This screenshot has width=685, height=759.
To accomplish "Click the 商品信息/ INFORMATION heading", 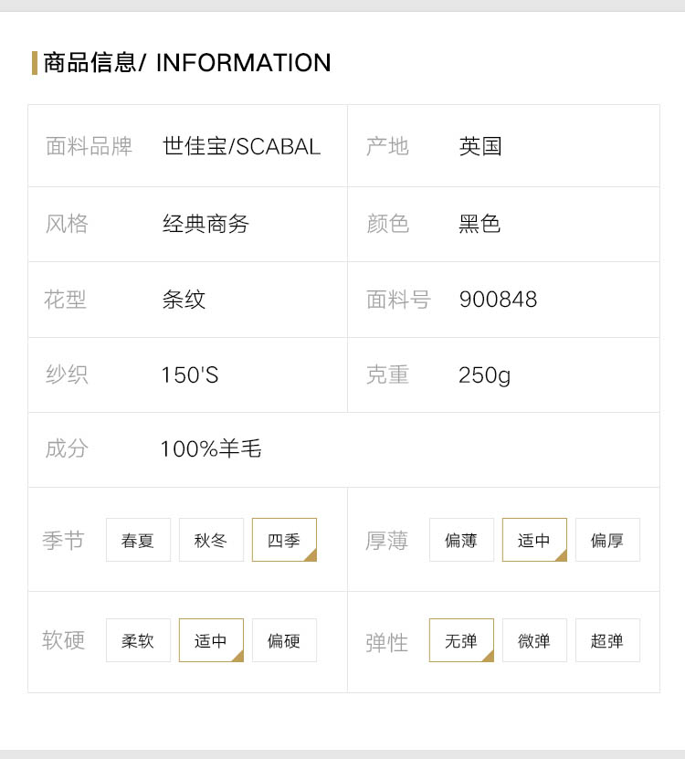I will (187, 63).
